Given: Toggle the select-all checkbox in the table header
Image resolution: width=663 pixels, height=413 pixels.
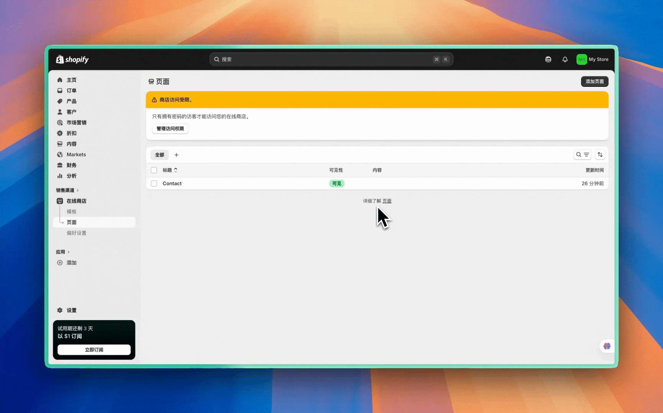Looking at the screenshot, I should point(154,170).
